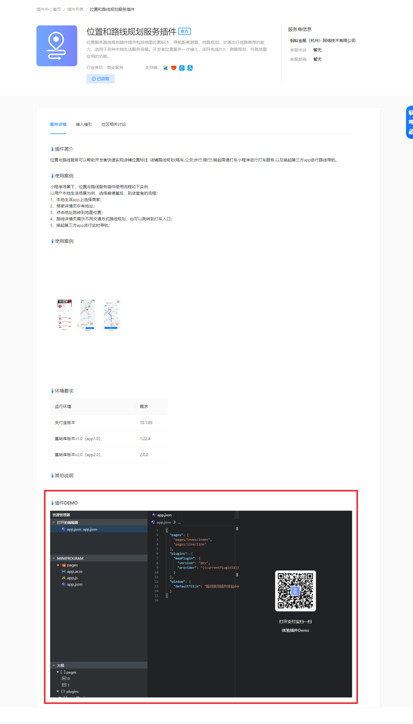Viewport: 413px width, 724px height.
Task: Switch to the 服务详情 tab
Action: [58, 124]
